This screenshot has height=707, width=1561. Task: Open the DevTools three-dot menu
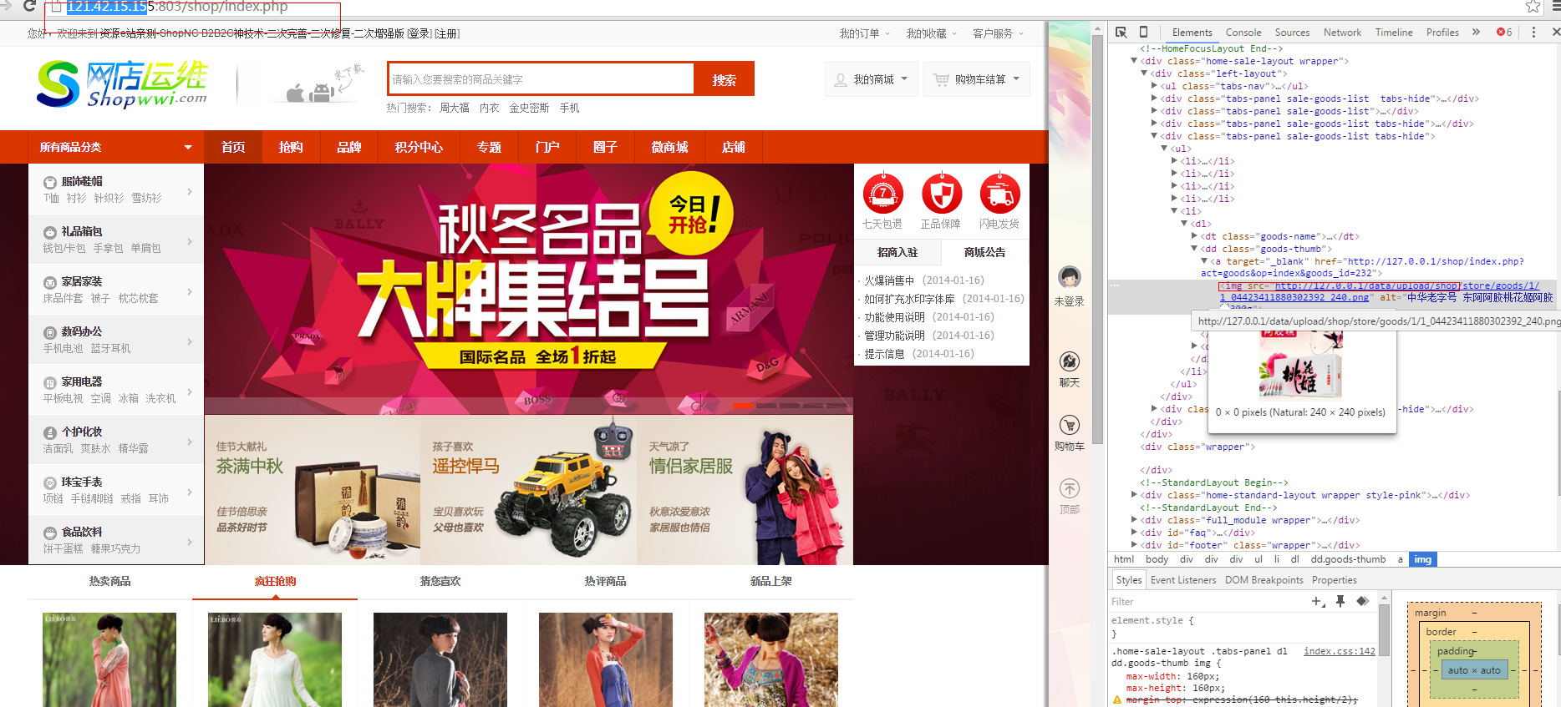pos(1533,32)
